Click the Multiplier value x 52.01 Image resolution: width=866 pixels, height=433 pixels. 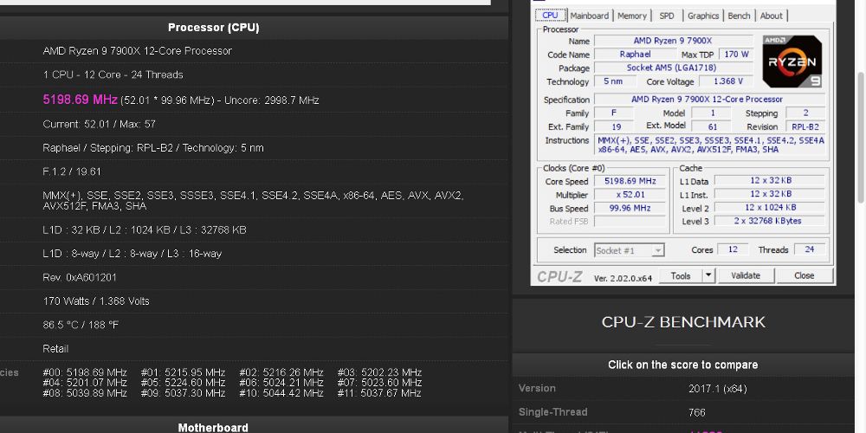630,194
